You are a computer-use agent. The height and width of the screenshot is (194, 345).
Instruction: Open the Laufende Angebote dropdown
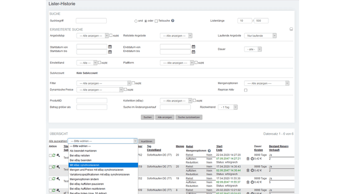click(260, 36)
